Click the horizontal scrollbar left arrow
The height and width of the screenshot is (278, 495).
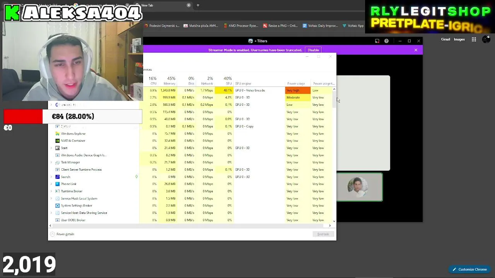pos(50,225)
